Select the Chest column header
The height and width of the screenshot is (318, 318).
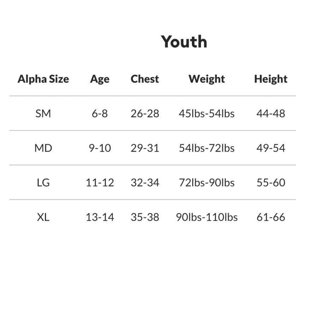[145, 79]
